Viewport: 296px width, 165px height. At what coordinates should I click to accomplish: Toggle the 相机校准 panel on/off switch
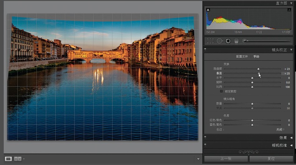[205, 145]
